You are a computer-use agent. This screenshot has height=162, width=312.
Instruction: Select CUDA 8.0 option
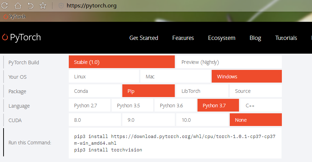(x=95, y=120)
